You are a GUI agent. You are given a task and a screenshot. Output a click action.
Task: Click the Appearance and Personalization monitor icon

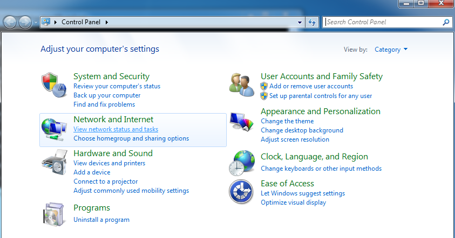click(x=241, y=122)
